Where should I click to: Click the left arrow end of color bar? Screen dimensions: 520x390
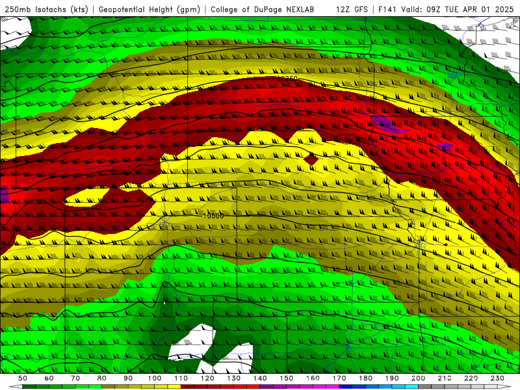(16, 387)
